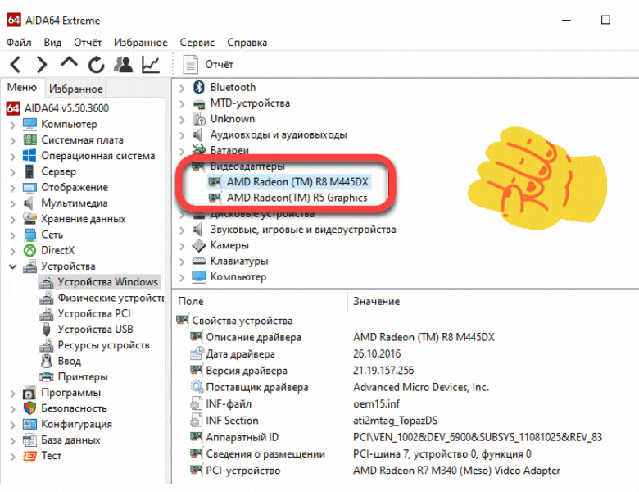The image size is (639, 492).
Task: Open the Файл menu
Action: [19, 43]
